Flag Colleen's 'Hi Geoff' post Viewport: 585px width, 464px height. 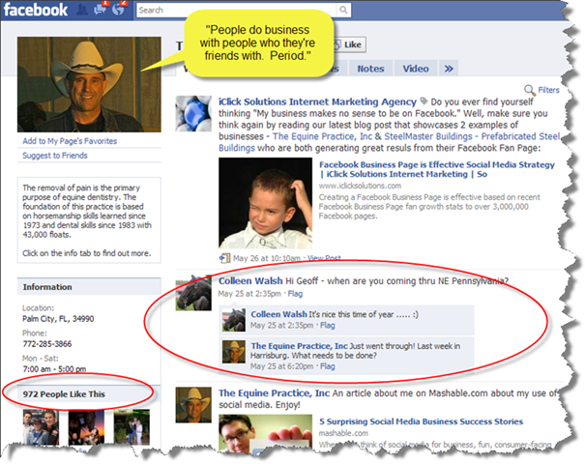[x=295, y=294]
